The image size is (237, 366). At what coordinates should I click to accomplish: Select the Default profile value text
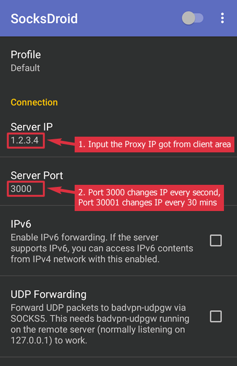tap(25, 68)
